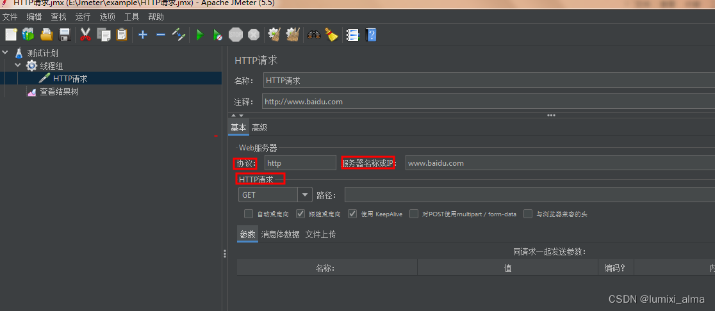
Task: Switch to the 基本 tab
Action: [238, 127]
